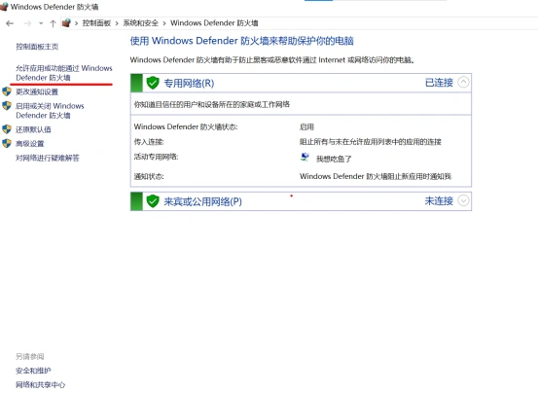539x394 pixels.
Task: Click network icon beside 我想吃鱼了
Action: 305,158
